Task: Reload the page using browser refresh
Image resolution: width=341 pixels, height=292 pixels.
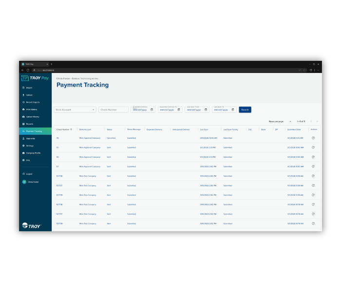Action: (x=28, y=70)
